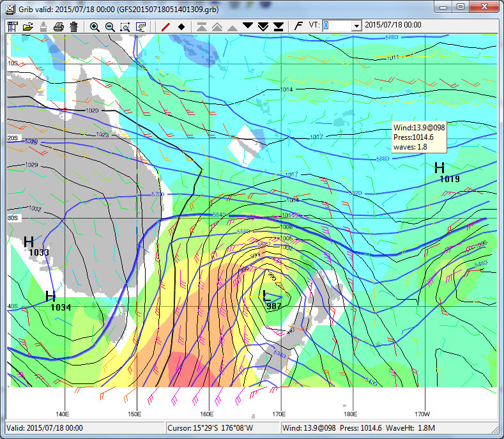Click the 2015/07/18 00:00 toolbar date text

[x=393, y=25]
